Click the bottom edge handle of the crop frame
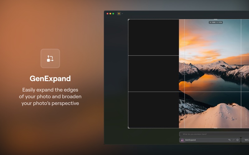This screenshot has width=249, height=155. point(215,128)
